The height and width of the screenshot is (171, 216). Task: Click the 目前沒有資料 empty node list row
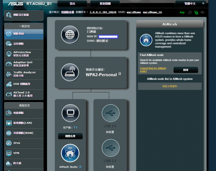click(x=170, y=86)
